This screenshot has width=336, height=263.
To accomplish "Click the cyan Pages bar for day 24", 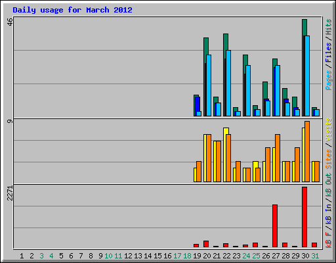I will (x=248, y=91).
